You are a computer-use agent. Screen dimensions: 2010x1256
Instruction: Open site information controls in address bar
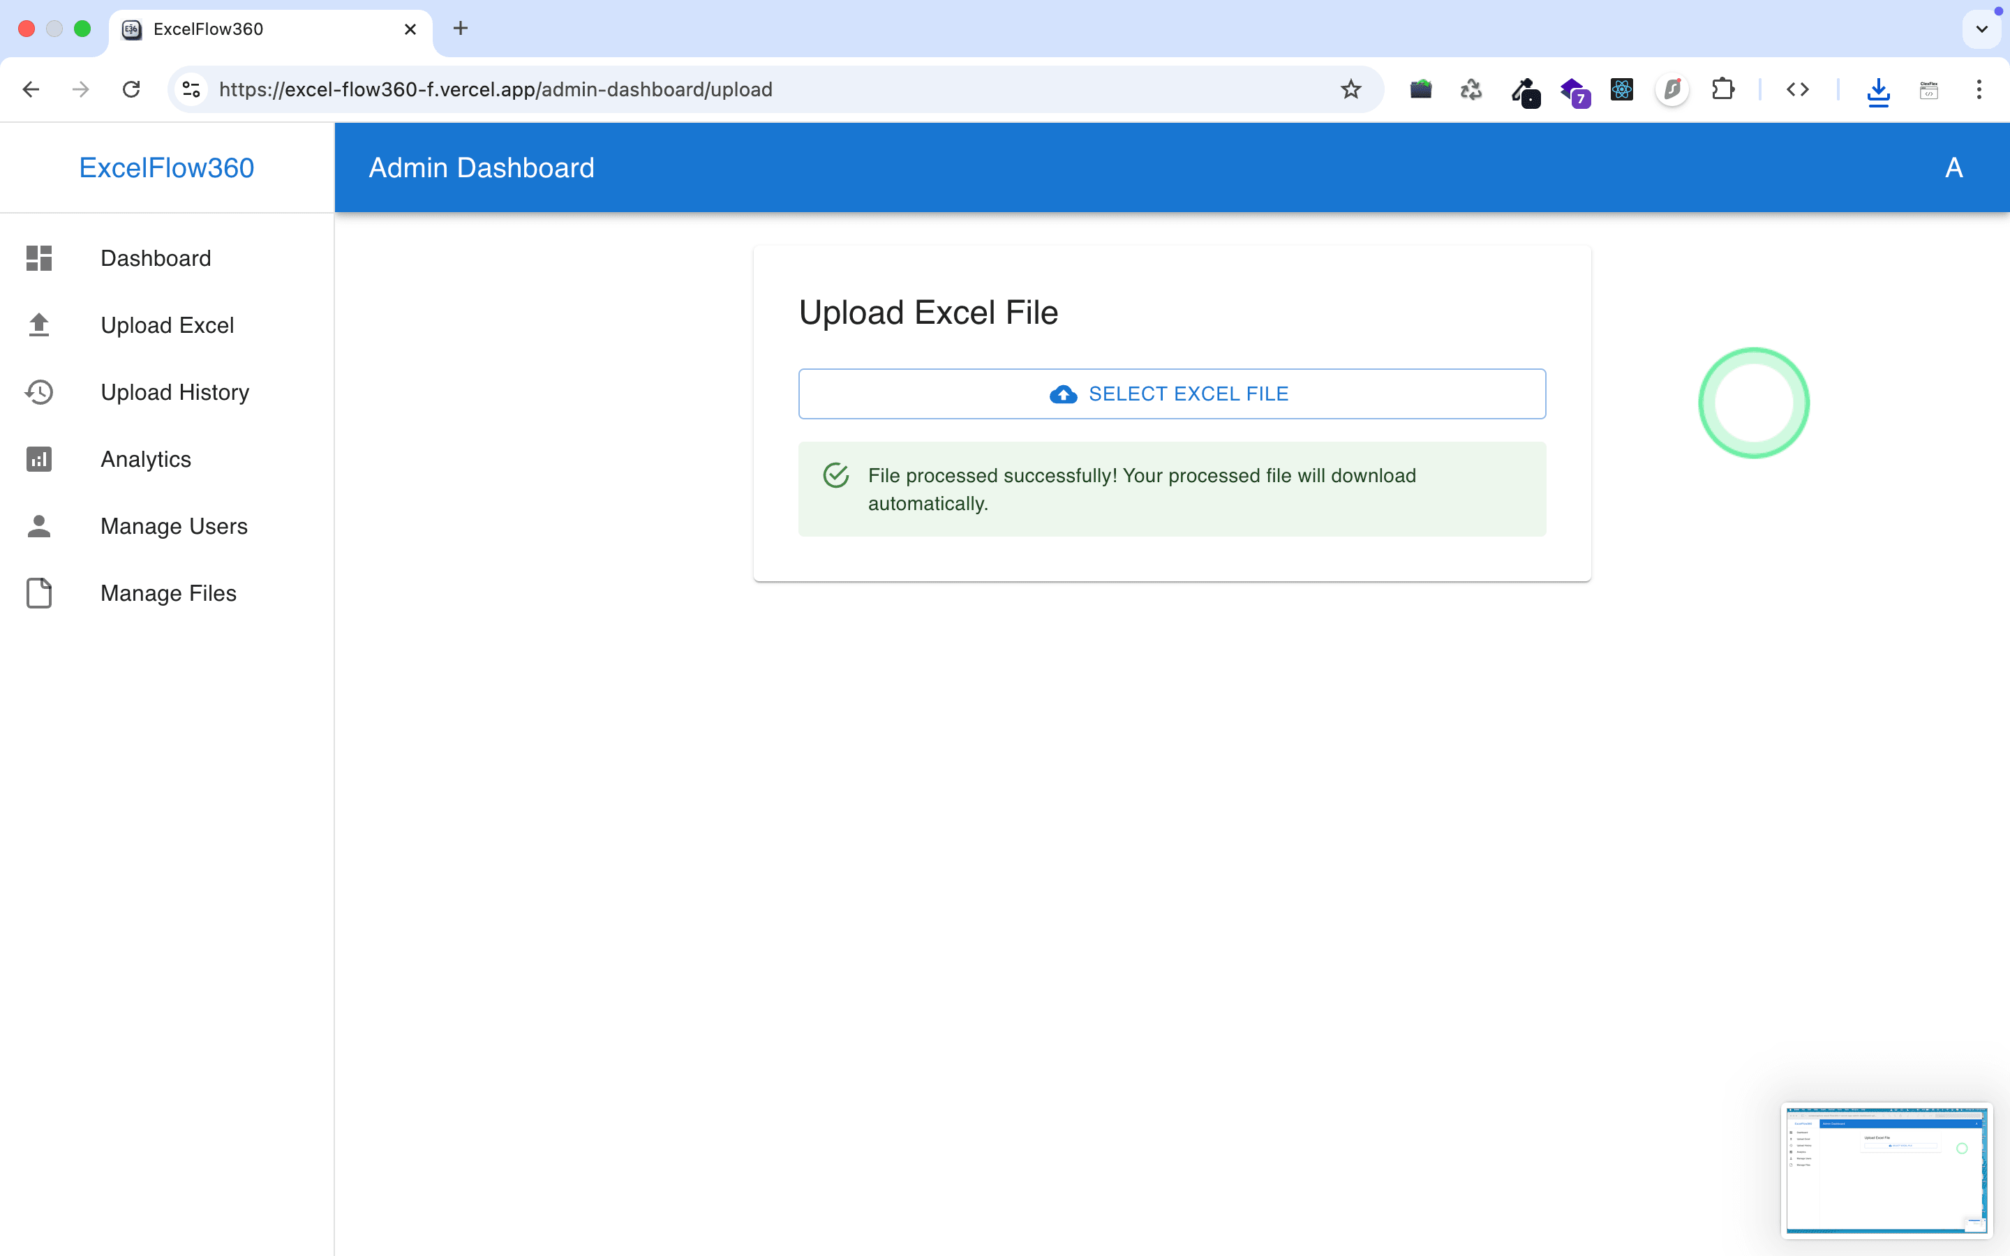tap(191, 89)
